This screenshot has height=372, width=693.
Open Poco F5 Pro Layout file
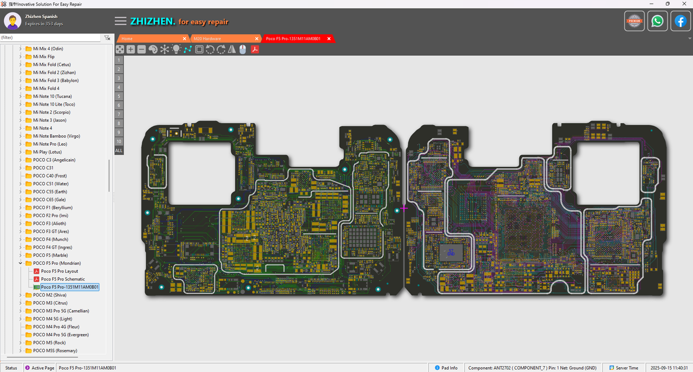point(60,271)
